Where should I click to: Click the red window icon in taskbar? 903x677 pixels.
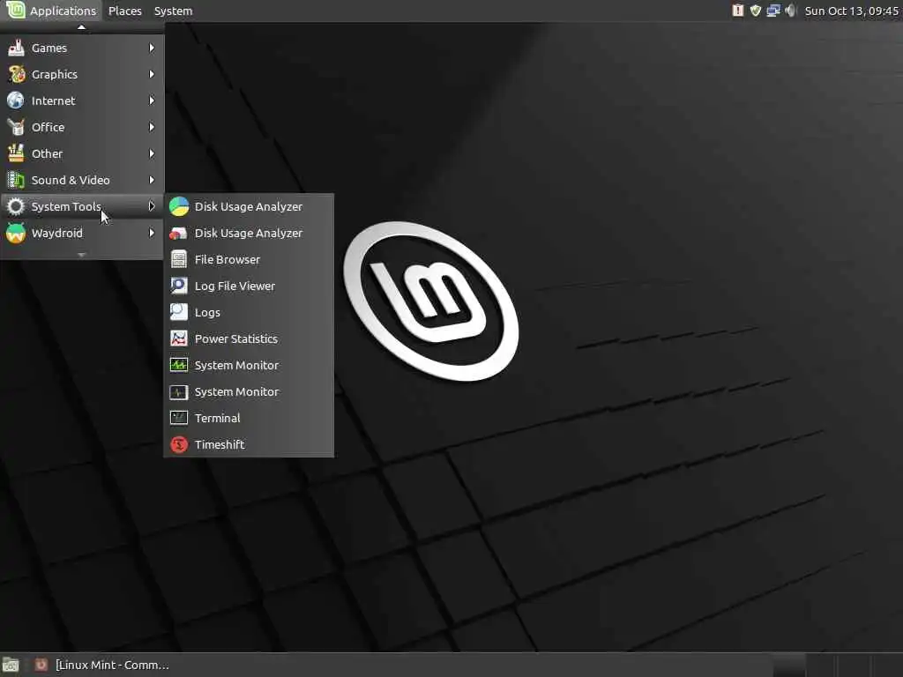(x=41, y=665)
